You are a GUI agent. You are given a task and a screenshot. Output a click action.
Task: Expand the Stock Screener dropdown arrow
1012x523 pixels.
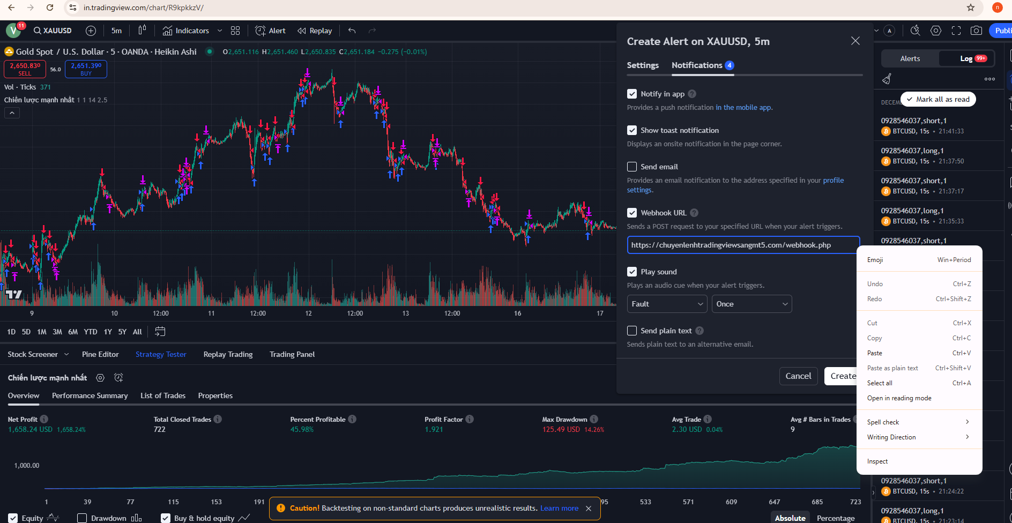pyautogui.click(x=66, y=354)
